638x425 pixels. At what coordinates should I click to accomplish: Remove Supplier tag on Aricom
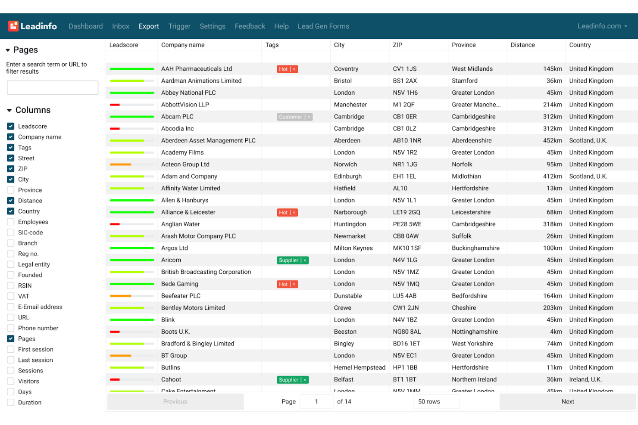click(305, 260)
